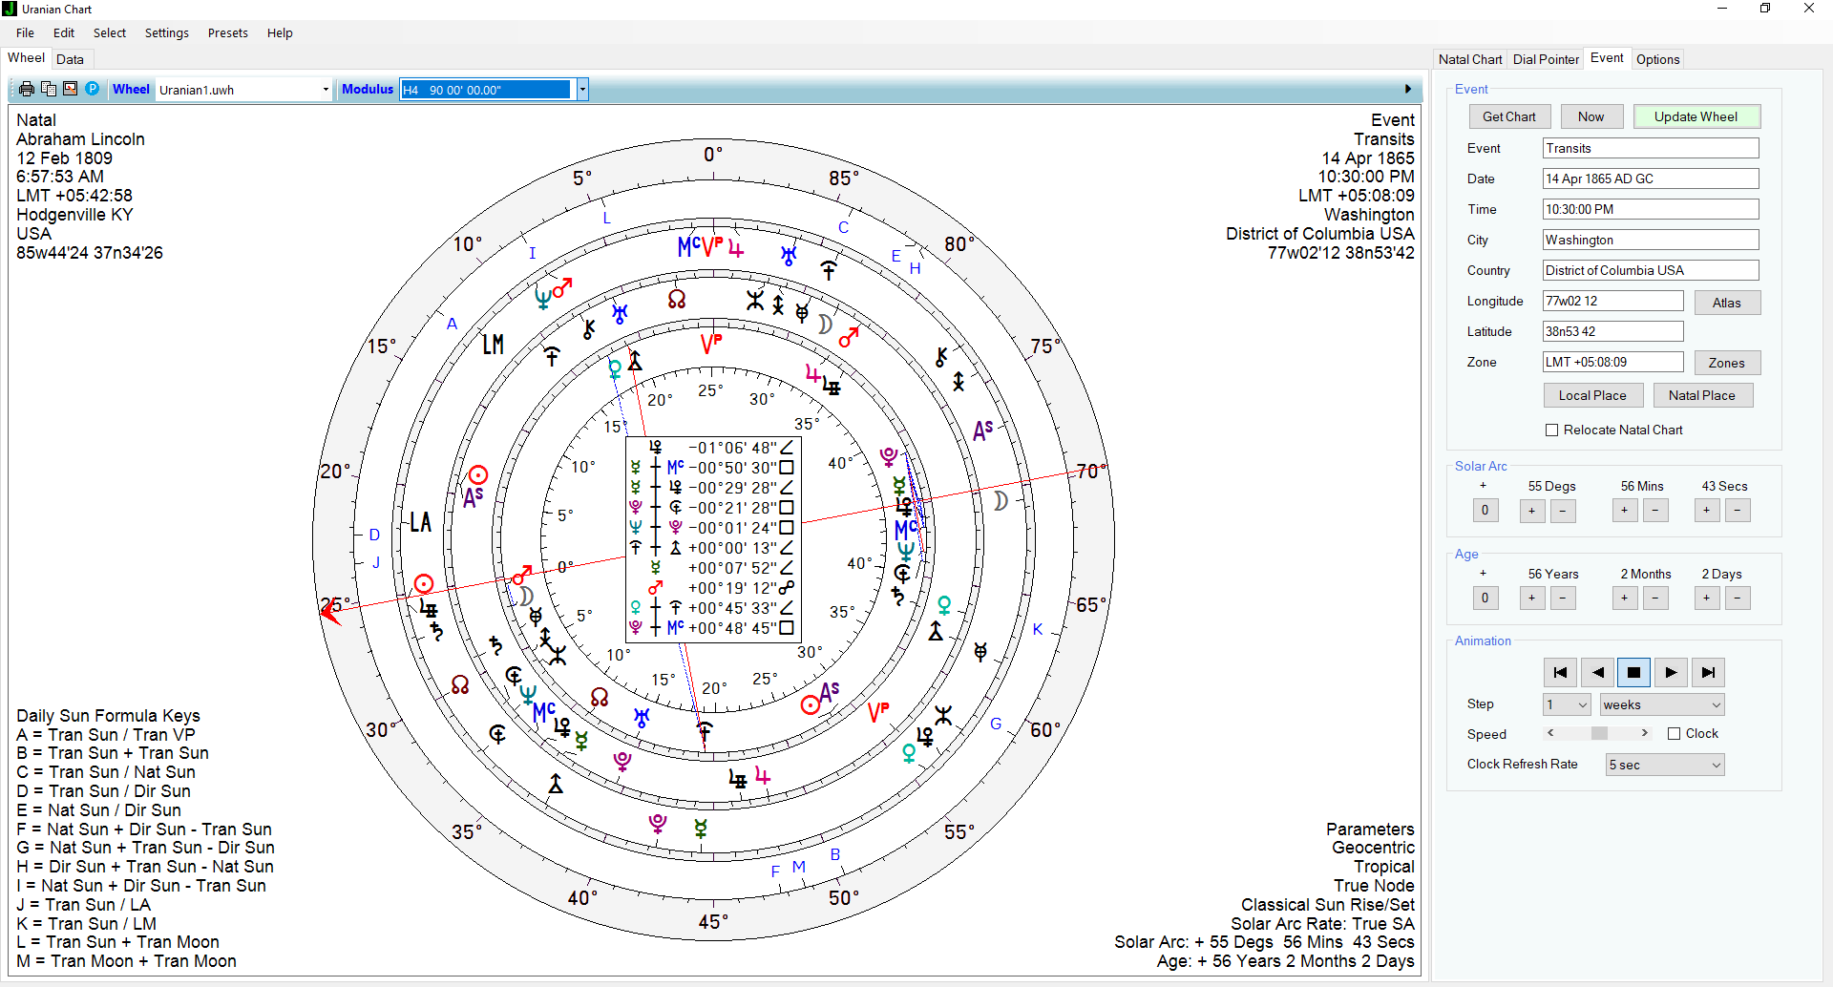
Task: Increase Age years with plus
Action: (x=1532, y=598)
